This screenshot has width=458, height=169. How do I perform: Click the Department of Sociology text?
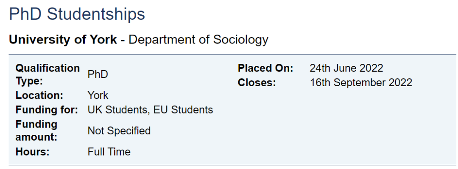click(x=198, y=40)
